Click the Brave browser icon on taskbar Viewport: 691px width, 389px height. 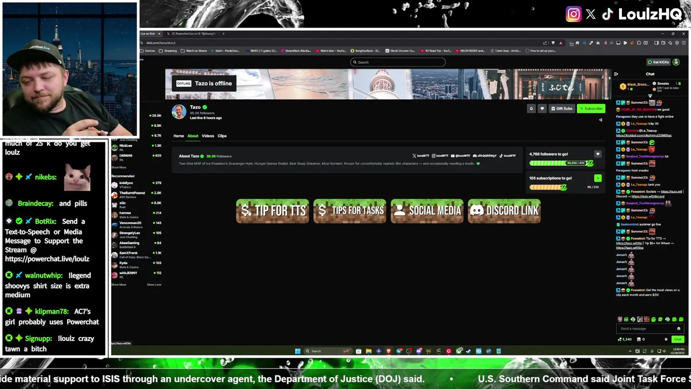click(388, 351)
